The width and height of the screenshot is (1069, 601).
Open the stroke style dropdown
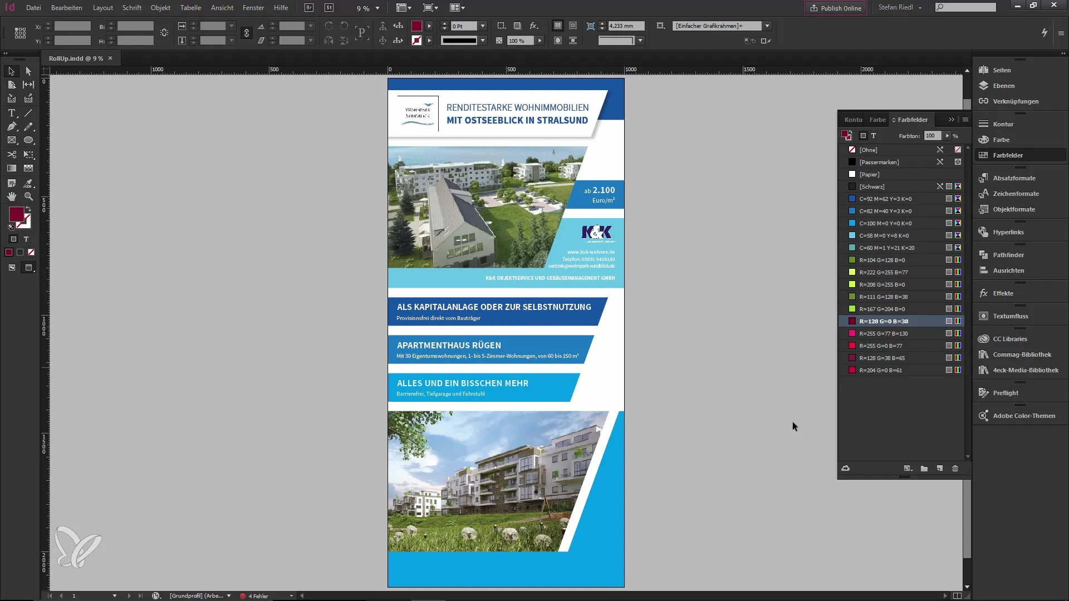483,41
